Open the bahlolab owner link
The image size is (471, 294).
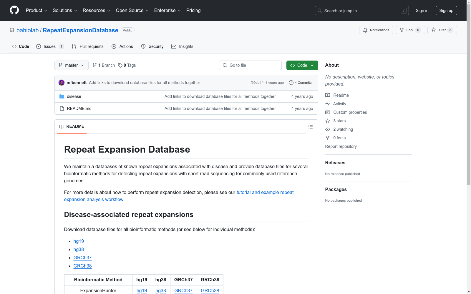tap(28, 30)
